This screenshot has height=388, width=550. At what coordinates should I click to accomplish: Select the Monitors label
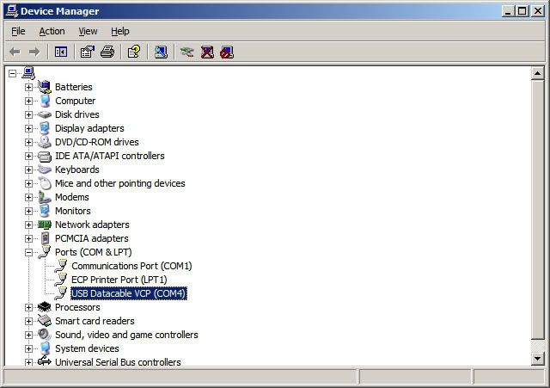(72, 211)
